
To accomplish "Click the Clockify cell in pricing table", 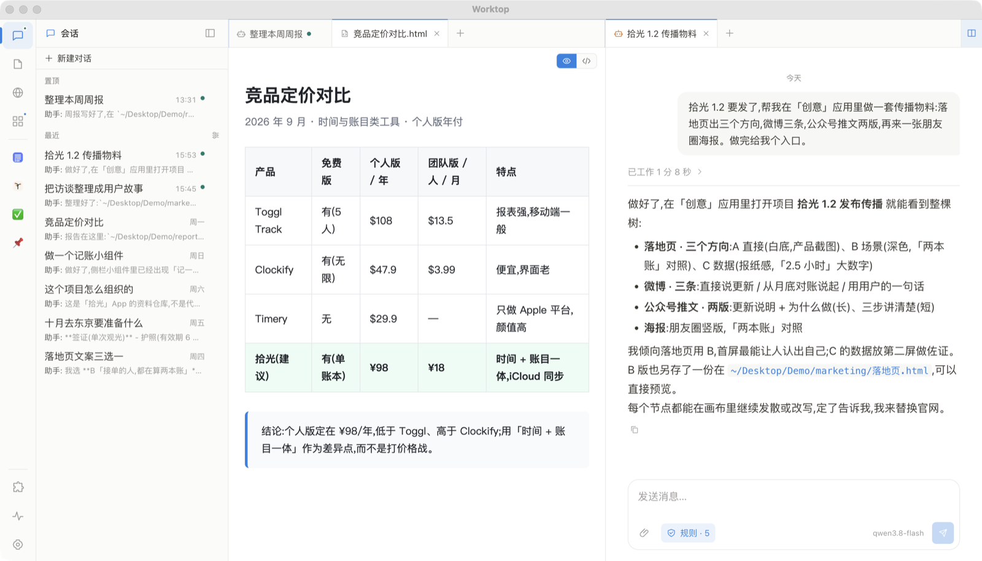I will pos(278,270).
